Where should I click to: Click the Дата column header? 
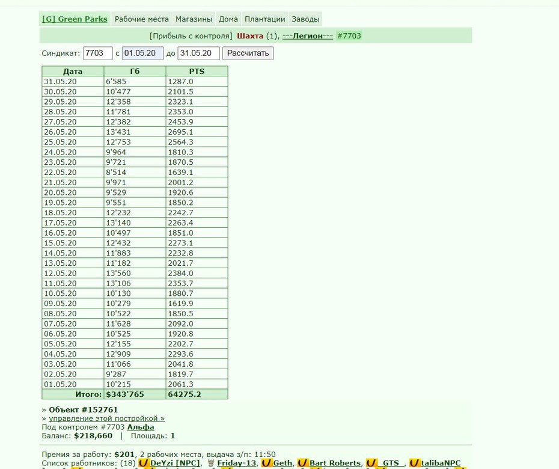tap(73, 71)
